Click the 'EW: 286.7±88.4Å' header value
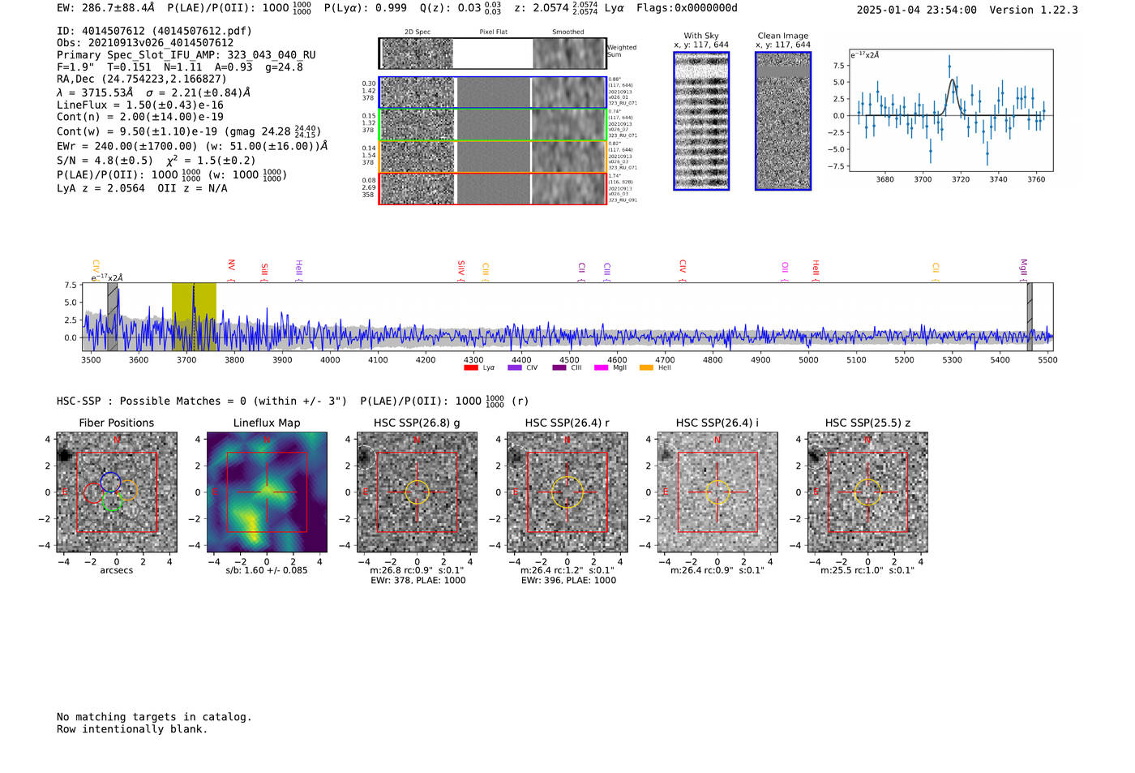1135x773 pixels. [105, 7]
